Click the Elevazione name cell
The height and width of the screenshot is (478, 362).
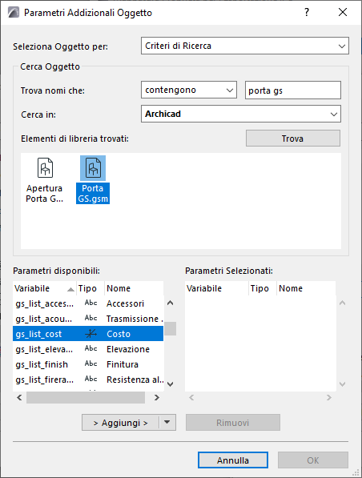pos(128,349)
